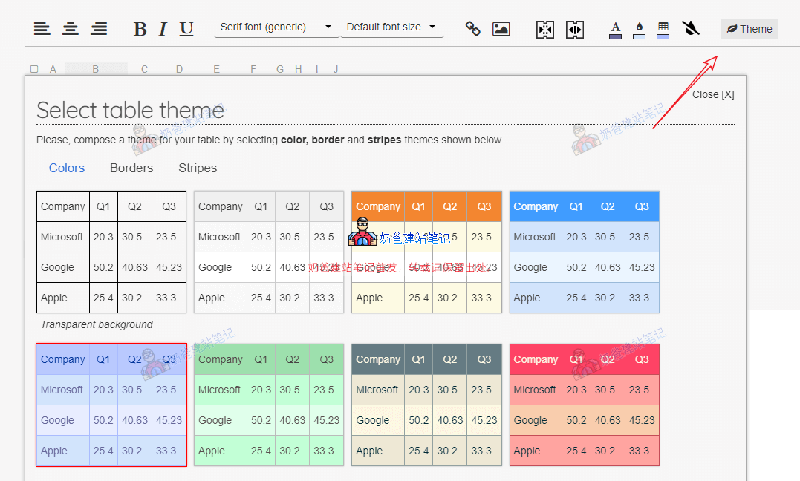Image resolution: width=800 pixels, height=481 pixels.
Task: Open the table border color icon
Action: [663, 29]
